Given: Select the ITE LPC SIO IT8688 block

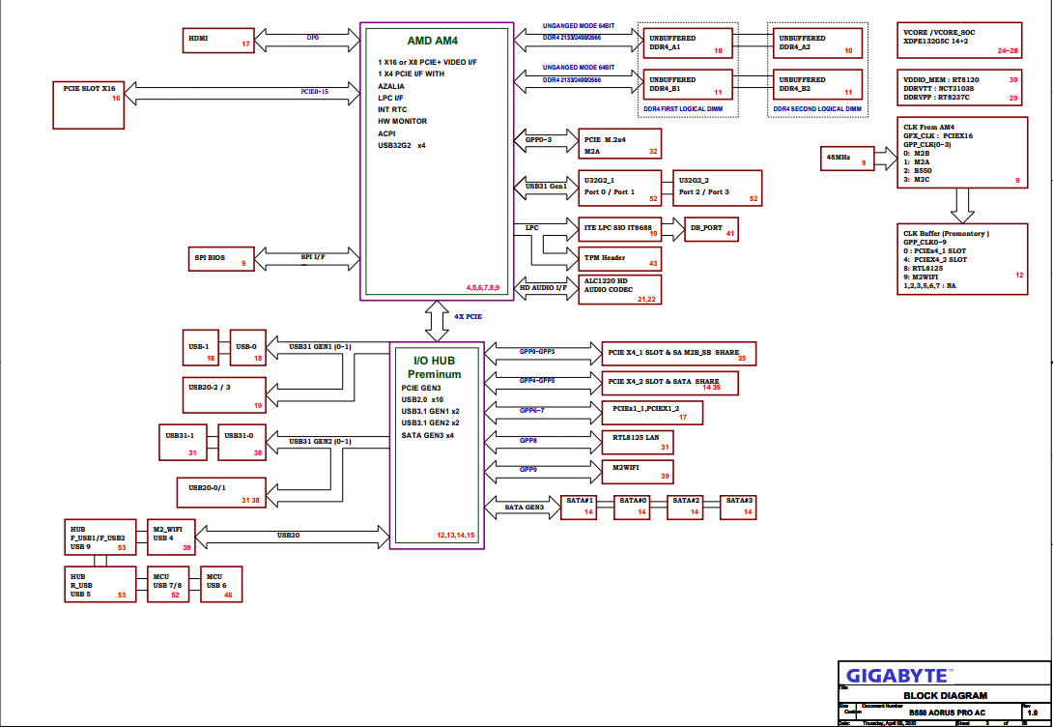Looking at the screenshot, I should 620,229.
